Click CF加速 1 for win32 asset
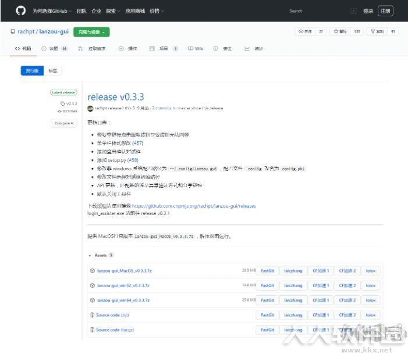The image size is (408, 354). tap(321, 285)
